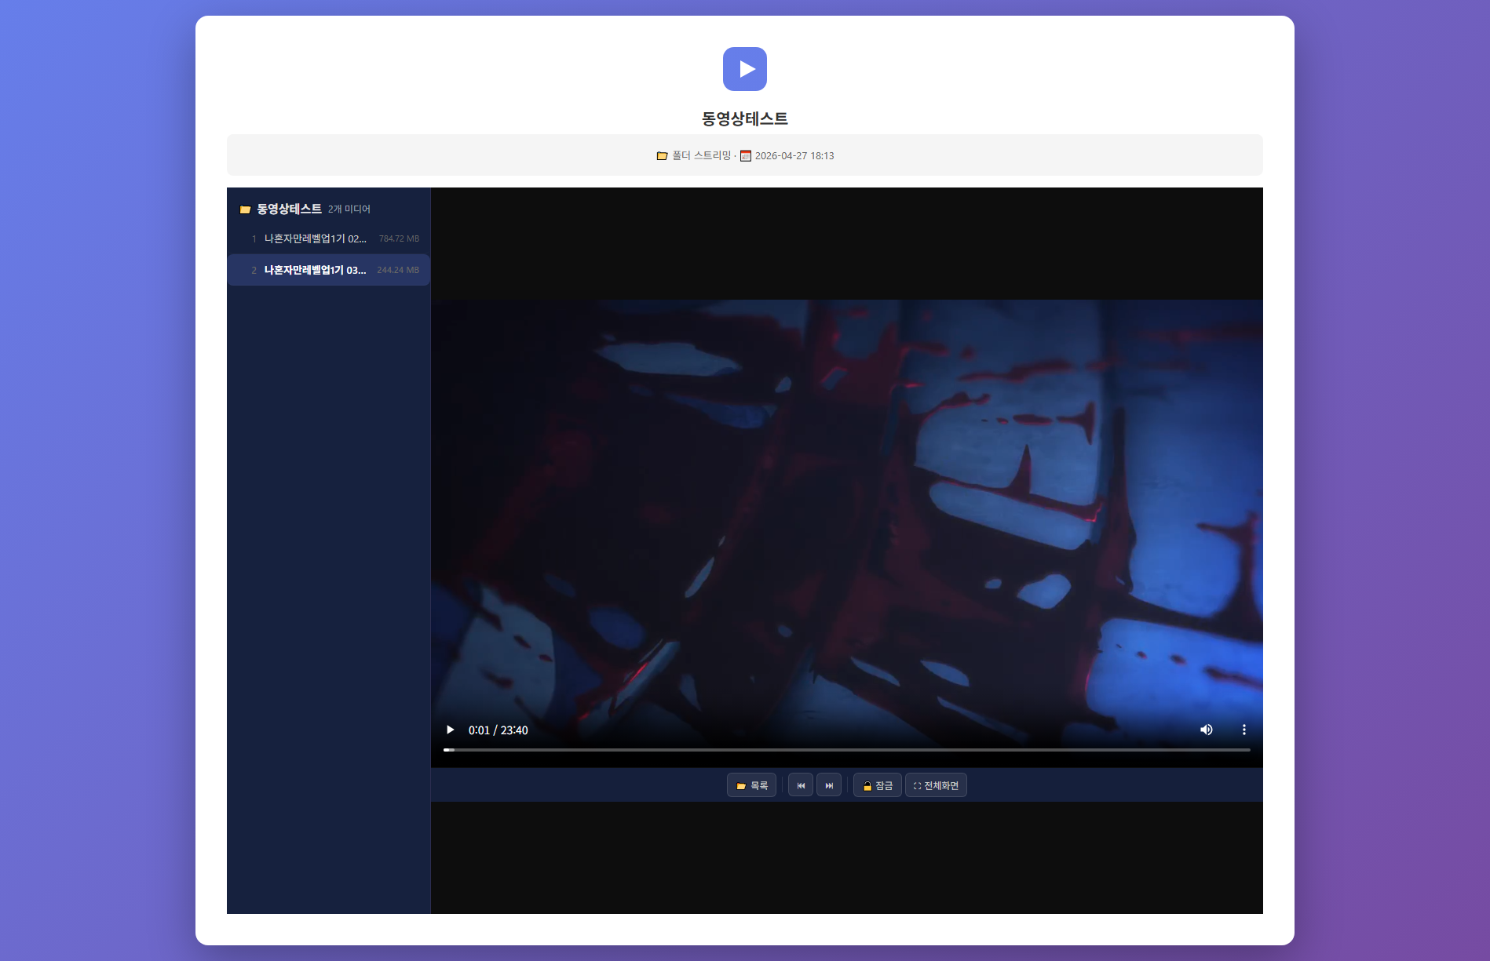Toggle the playlist with the 목록 button

point(751,785)
